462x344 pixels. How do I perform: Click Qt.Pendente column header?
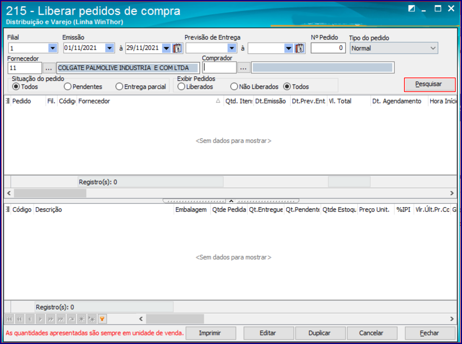(302, 209)
